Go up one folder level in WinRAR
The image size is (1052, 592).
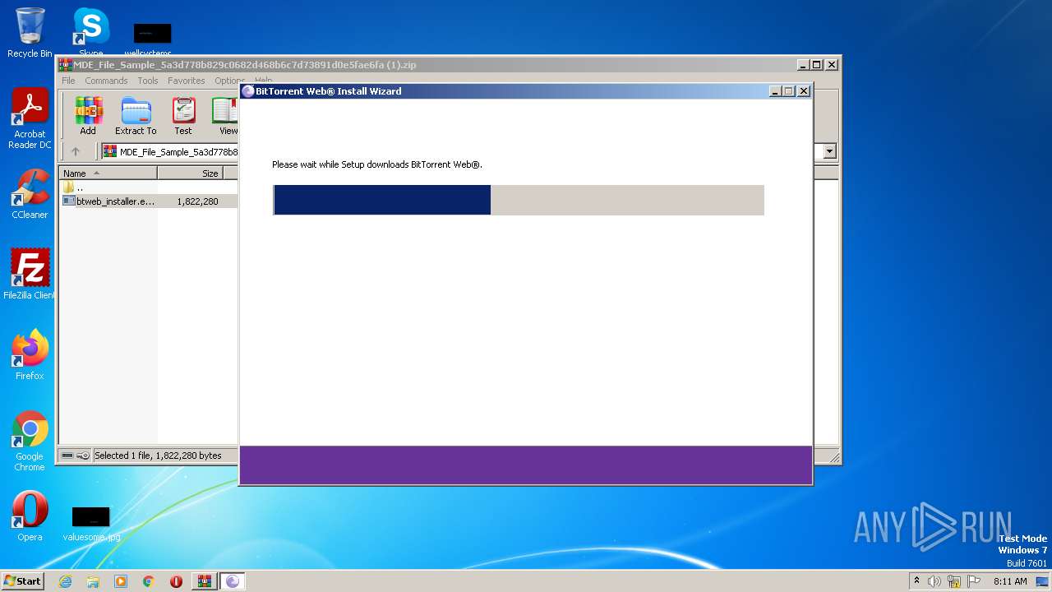[76, 151]
